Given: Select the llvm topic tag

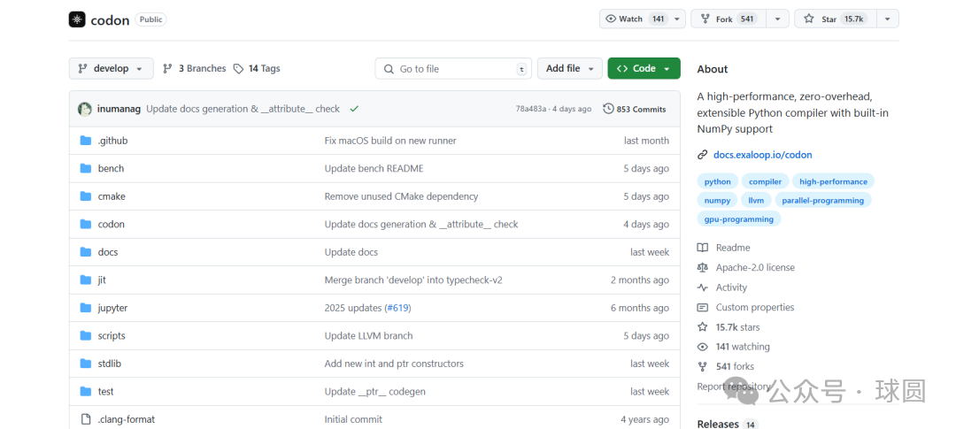Looking at the screenshot, I should tap(756, 201).
